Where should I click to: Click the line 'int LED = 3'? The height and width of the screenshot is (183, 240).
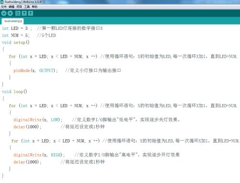(17, 28)
